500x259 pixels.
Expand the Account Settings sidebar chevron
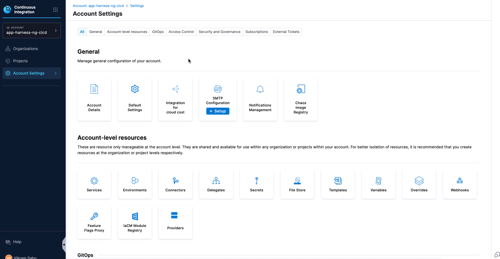pyautogui.click(x=56, y=73)
